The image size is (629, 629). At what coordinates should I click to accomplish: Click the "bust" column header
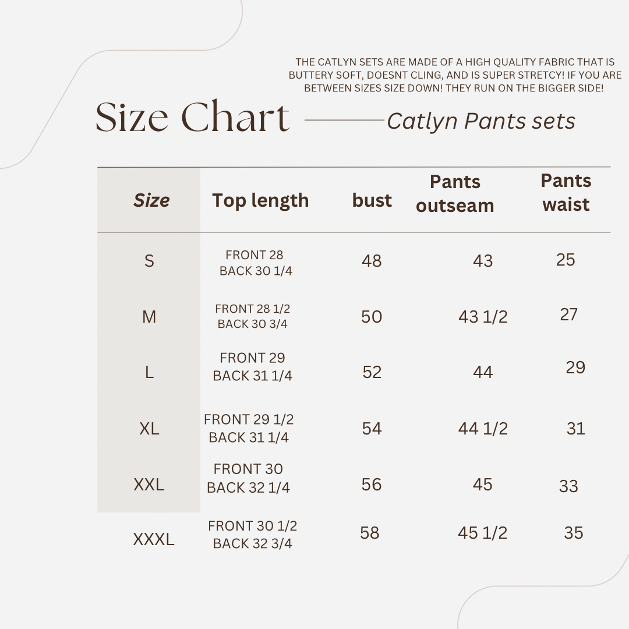click(372, 200)
